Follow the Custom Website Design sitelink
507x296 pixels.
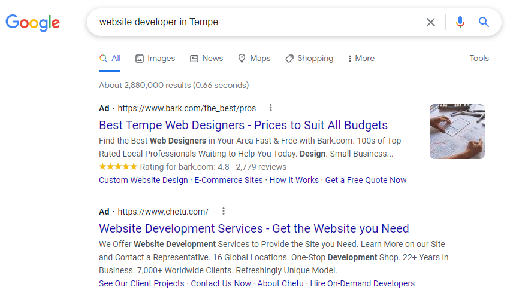coord(143,180)
